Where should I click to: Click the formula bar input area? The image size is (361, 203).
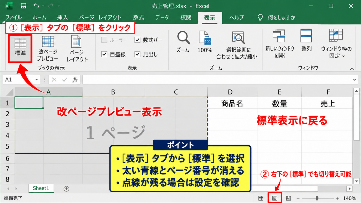[217, 80]
